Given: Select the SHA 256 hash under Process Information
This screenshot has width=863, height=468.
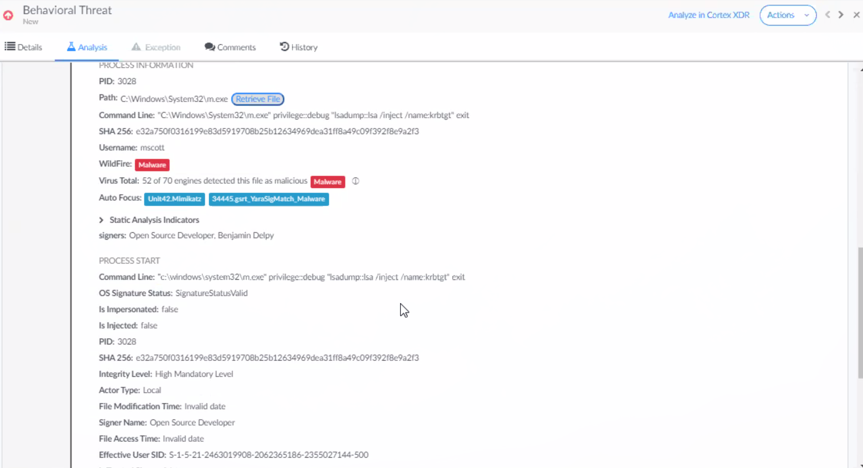Looking at the screenshot, I should [x=277, y=131].
